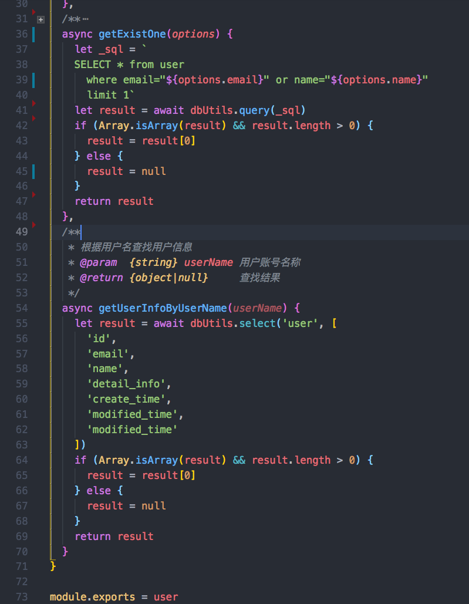Click the userName parameter on line 54
This screenshot has width=469, height=604.
[x=257, y=308]
